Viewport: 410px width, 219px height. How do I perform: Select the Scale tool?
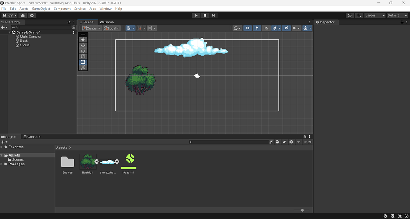click(x=83, y=56)
